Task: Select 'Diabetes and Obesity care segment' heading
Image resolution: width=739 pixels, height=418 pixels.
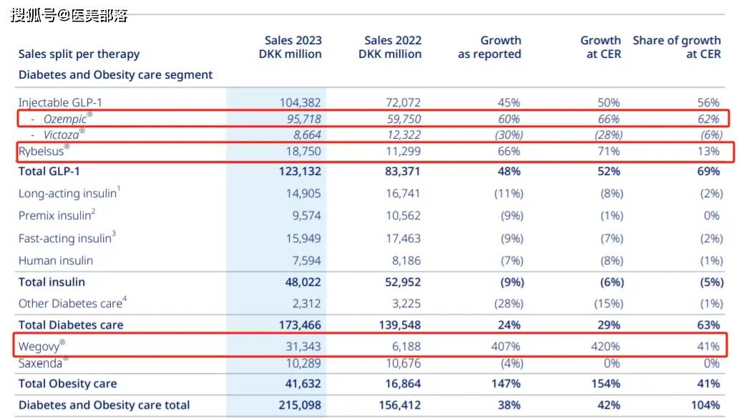Action: [x=115, y=75]
